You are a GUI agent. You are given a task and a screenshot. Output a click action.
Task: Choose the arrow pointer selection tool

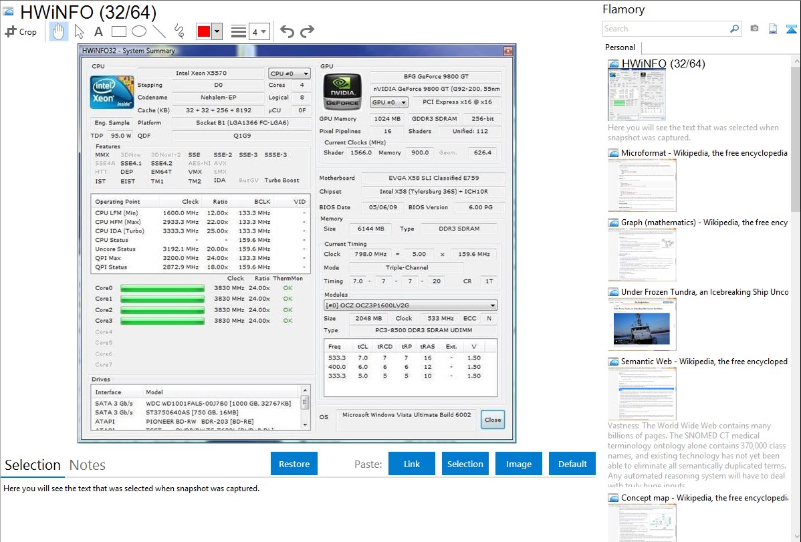(79, 31)
